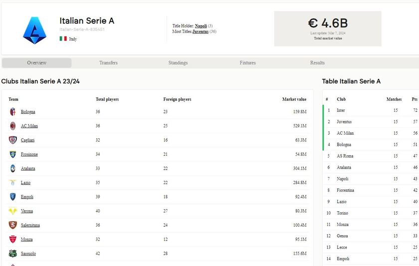Click the Total players column header

tap(107, 99)
